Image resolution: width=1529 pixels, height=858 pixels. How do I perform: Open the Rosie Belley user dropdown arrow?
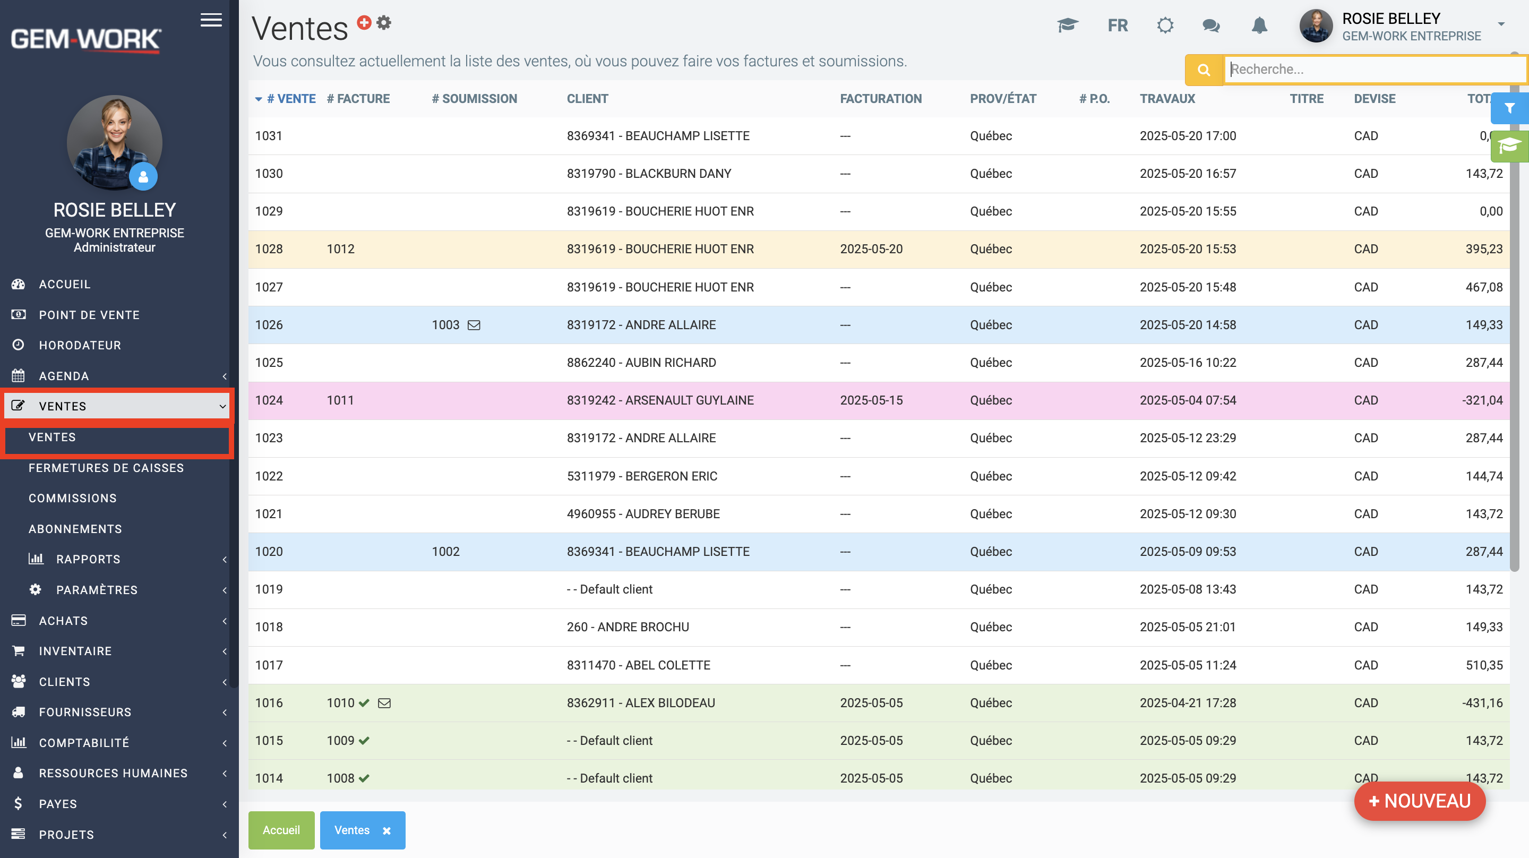pyautogui.click(x=1501, y=24)
